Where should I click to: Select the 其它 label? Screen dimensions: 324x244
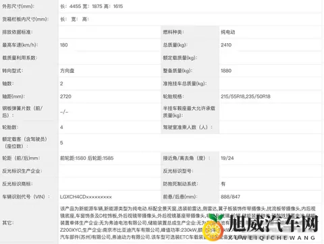tap(8, 222)
